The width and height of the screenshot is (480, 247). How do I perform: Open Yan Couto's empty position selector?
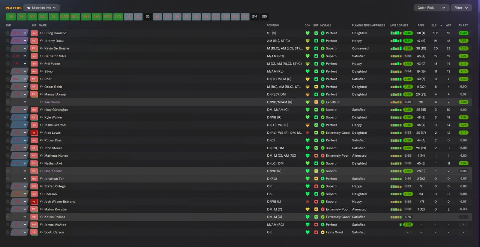click(x=19, y=102)
